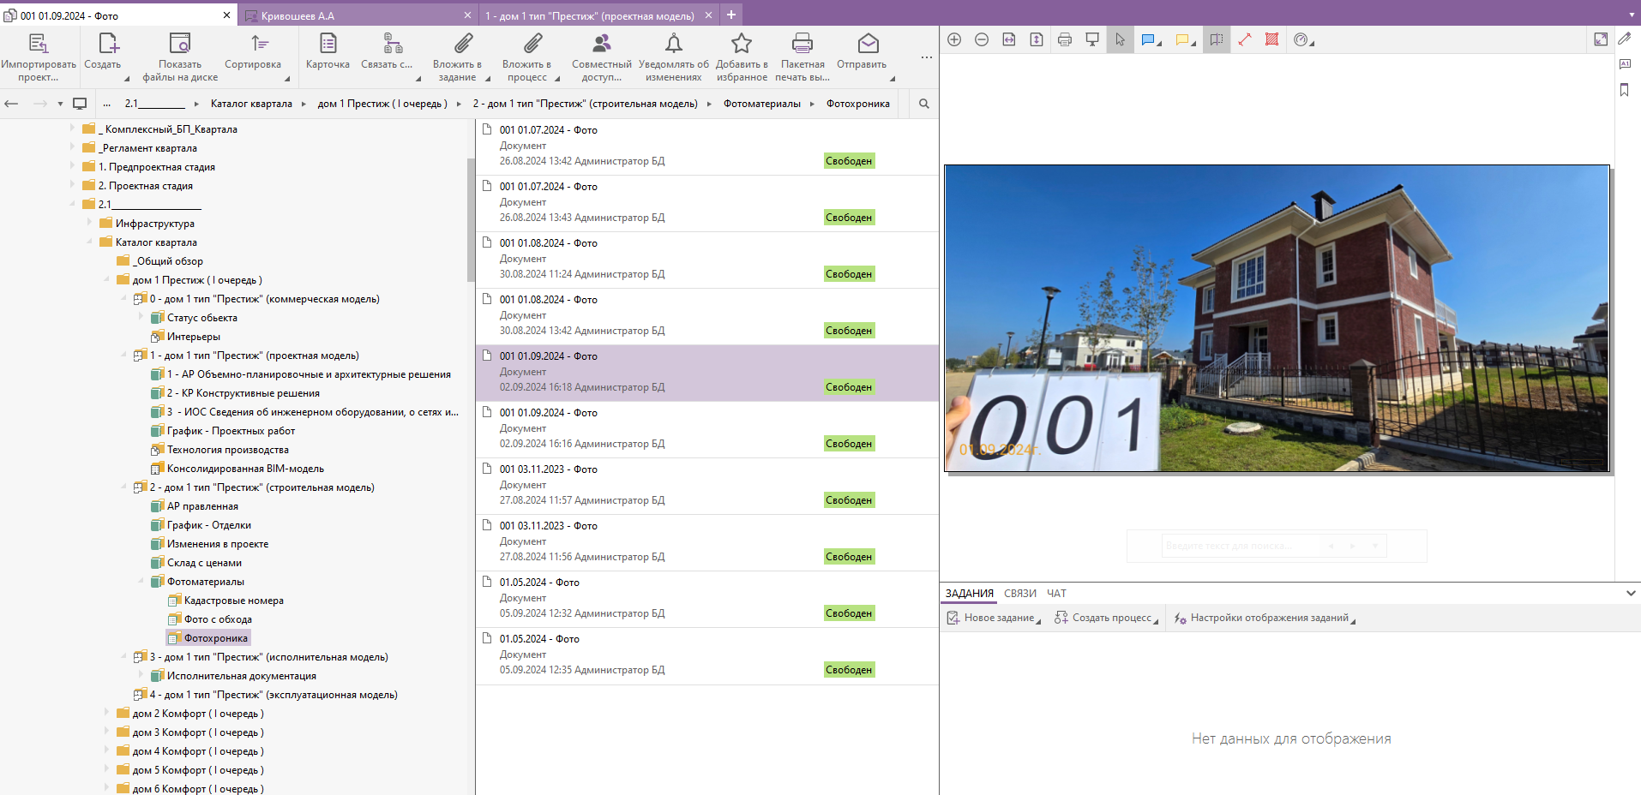Select the red line measurement tool

[x=1244, y=39]
